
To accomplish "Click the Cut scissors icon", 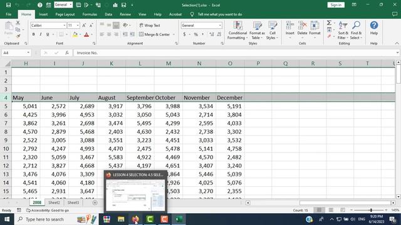I will click(x=18, y=23).
